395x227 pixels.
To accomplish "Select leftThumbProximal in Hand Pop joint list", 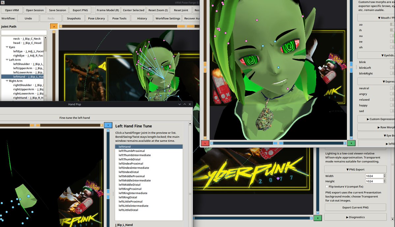I will pyautogui.click(x=149, y=151).
